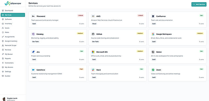Open the Slack service title
The image size is (209, 101).
99,70
